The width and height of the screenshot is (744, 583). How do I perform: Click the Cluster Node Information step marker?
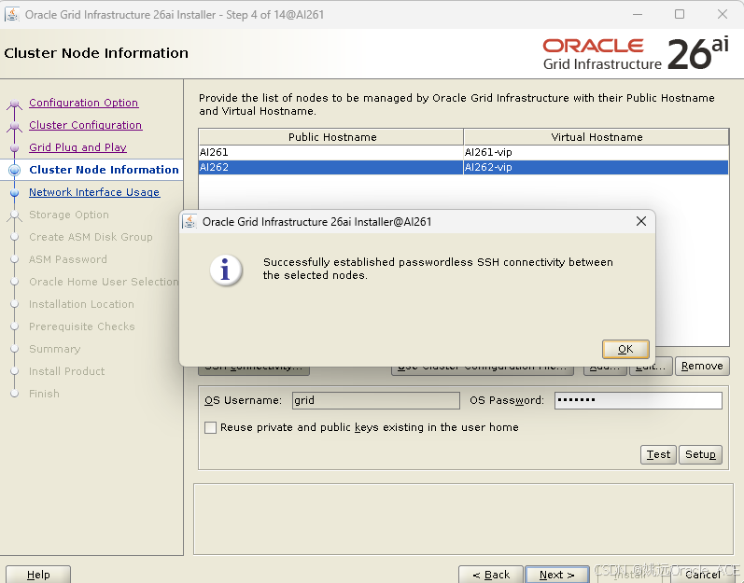(x=15, y=170)
